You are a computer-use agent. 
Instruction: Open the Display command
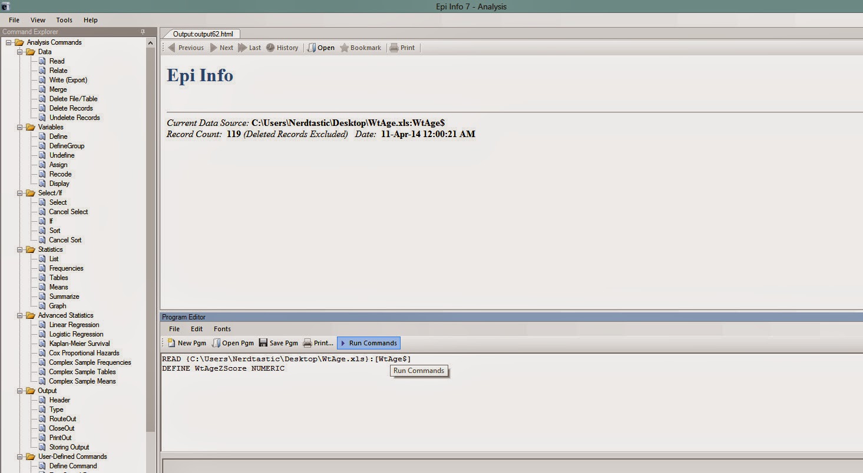[59, 184]
